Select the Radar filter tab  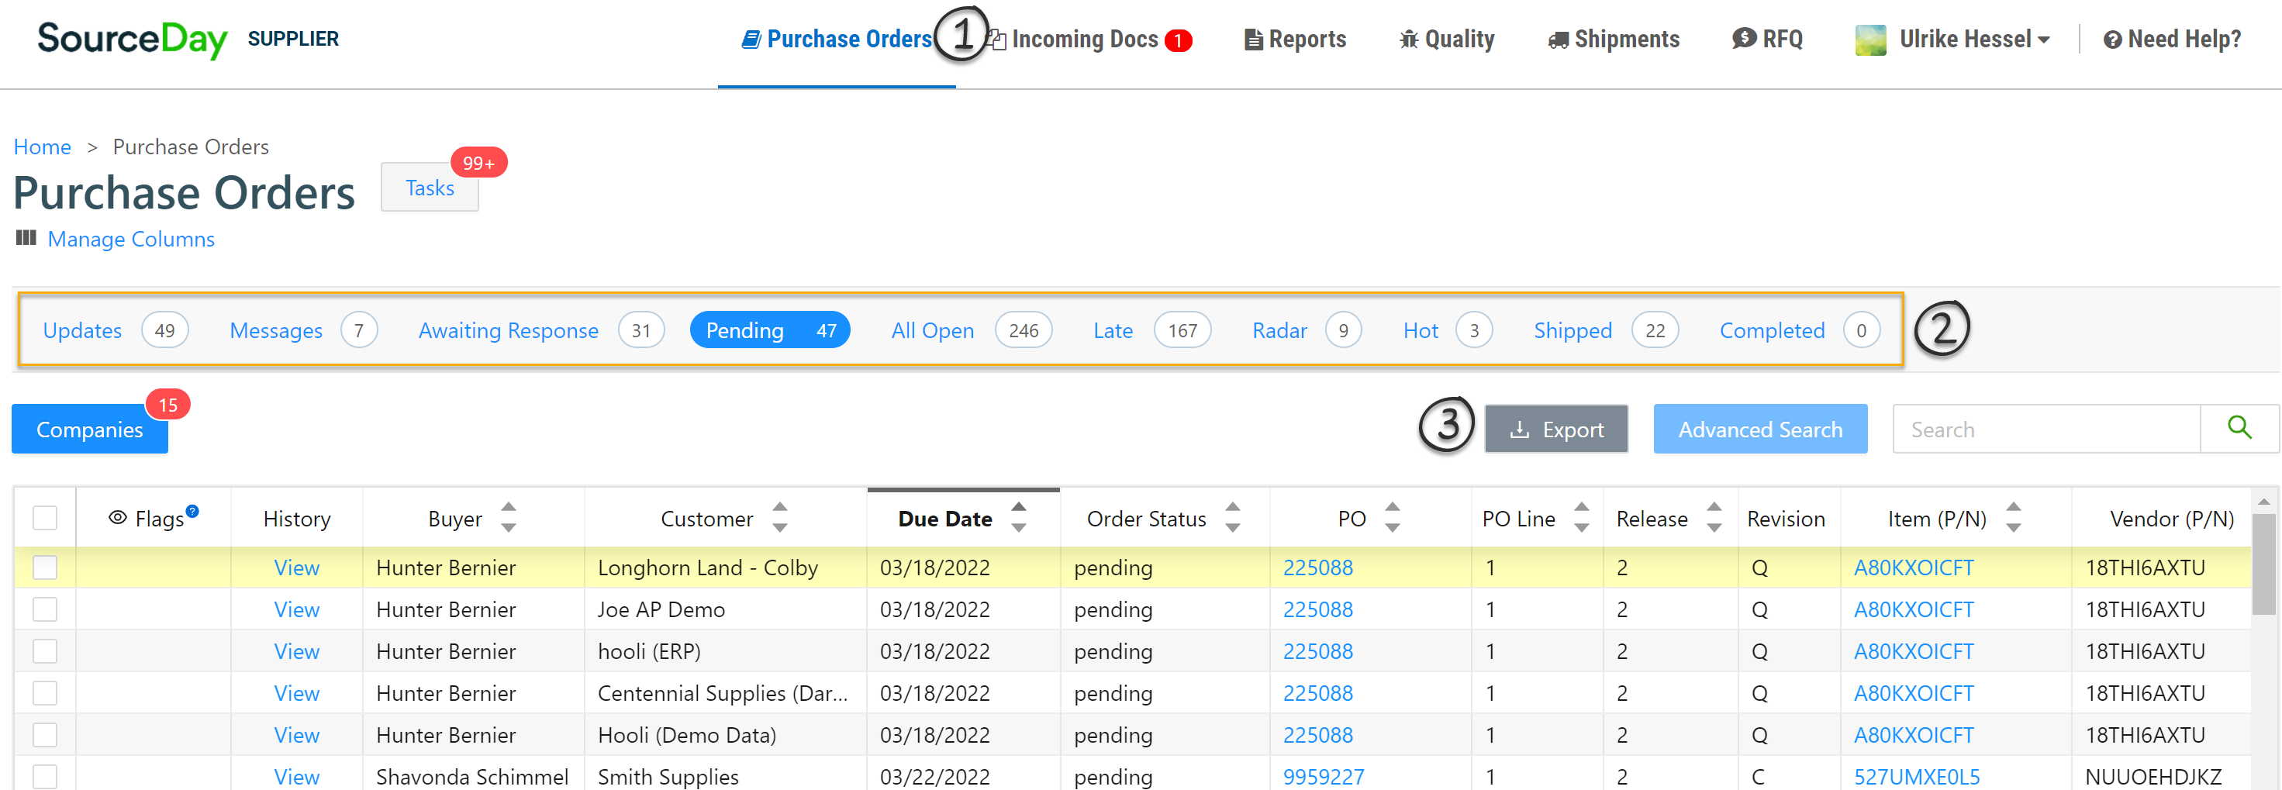pyautogui.click(x=1306, y=330)
